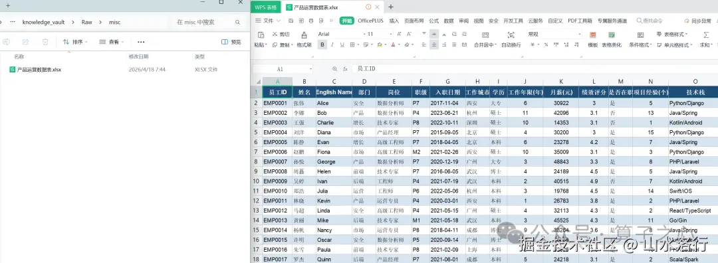Click the rename icon in Explorer toolbar
Image resolution: width=718 pixels, height=263 pixels.
coord(6,42)
